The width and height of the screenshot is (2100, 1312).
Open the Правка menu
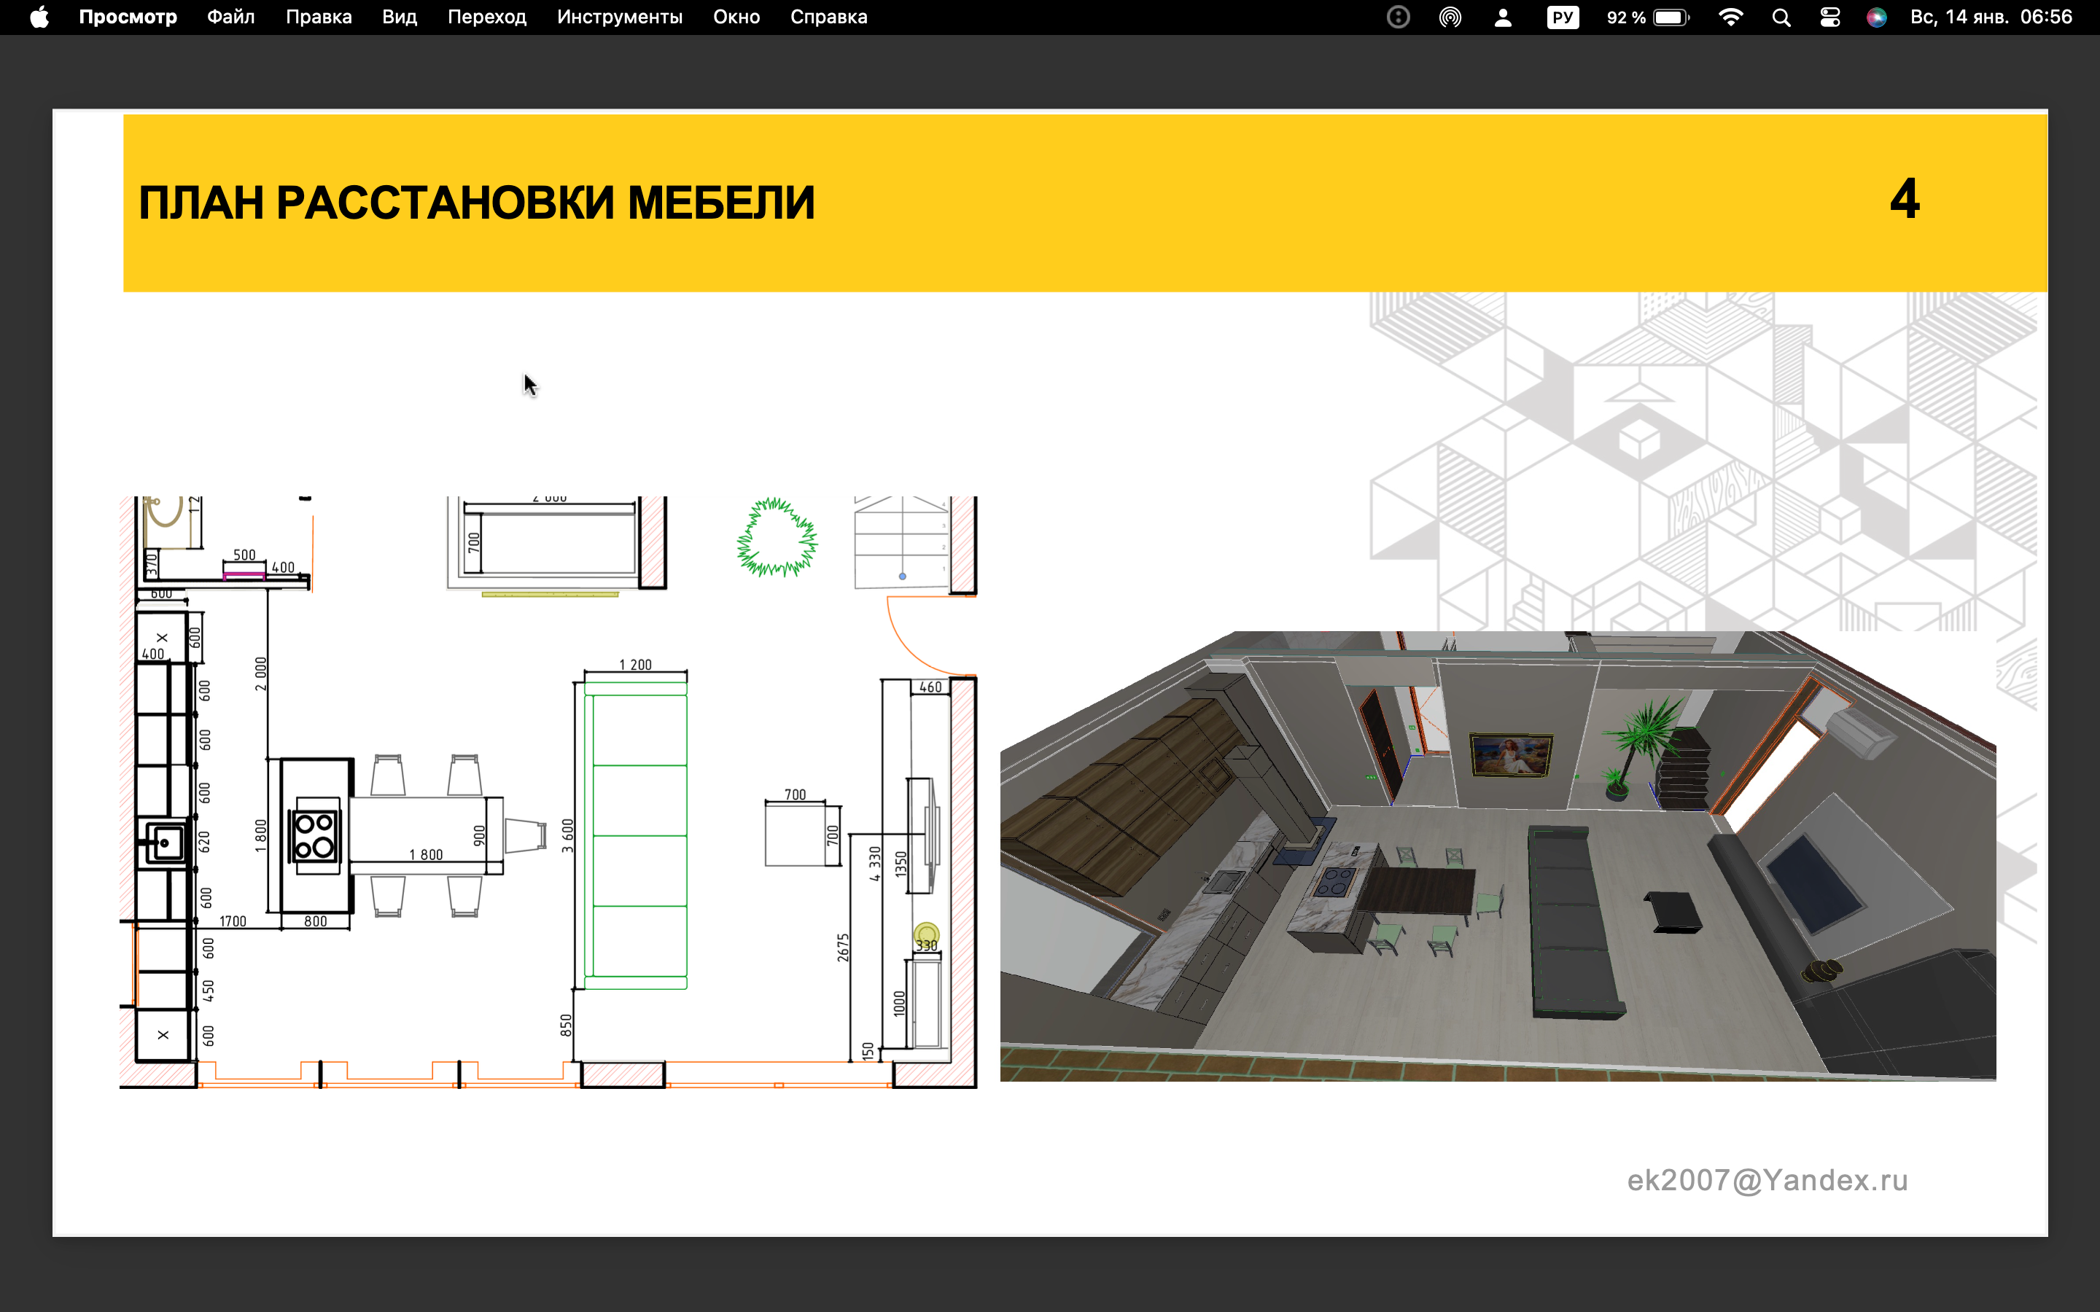point(319,17)
